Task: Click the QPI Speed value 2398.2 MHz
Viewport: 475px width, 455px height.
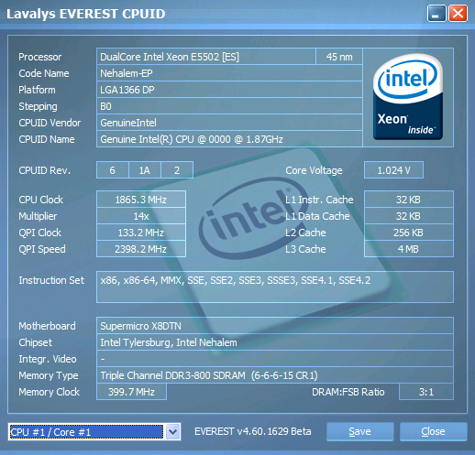Action: click(x=141, y=249)
